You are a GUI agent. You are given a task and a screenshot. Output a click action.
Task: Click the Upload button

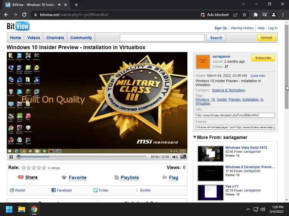tap(266, 37)
